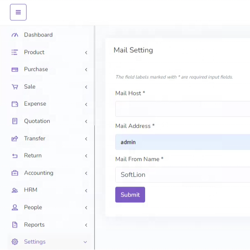Screen dimensions: 250x250
Task: Click the Purchase card icon
Action: click(x=15, y=70)
